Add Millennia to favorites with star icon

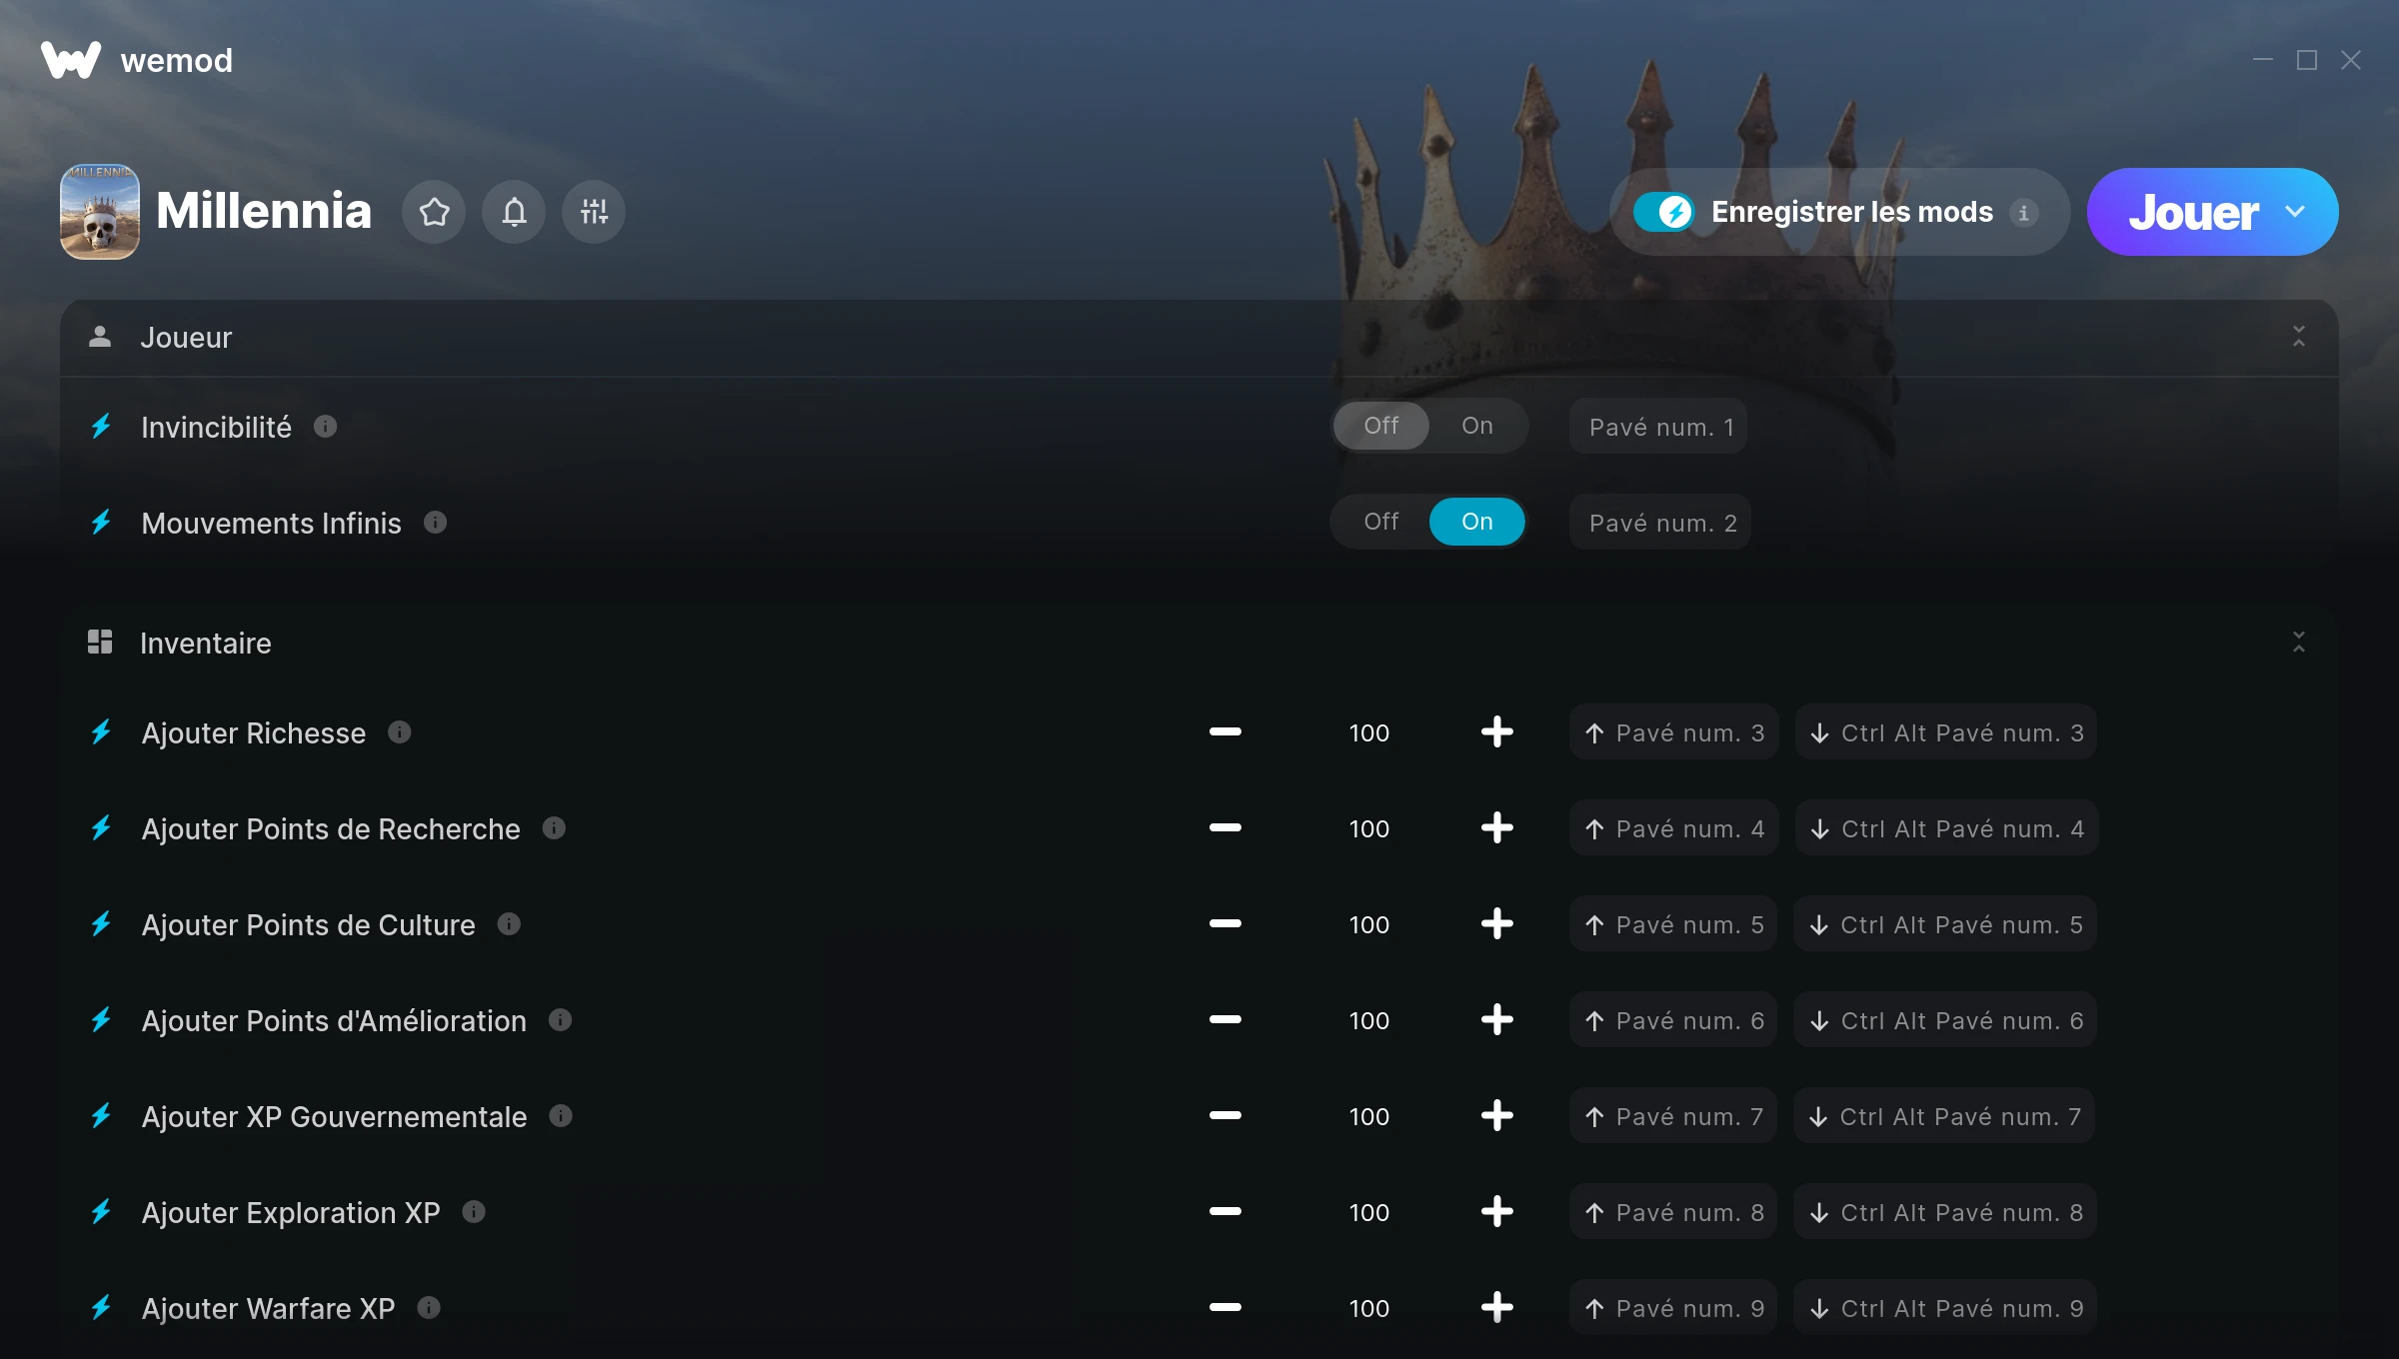[434, 212]
